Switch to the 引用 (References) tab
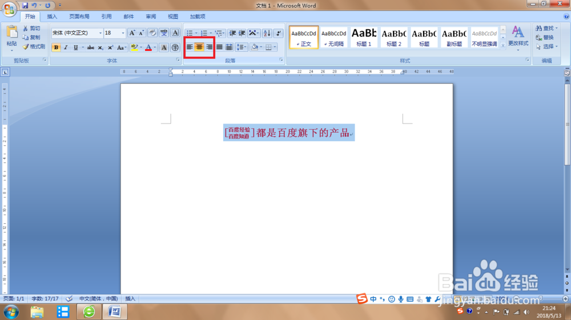The height and width of the screenshot is (320, 571). (x=106, y=17)
